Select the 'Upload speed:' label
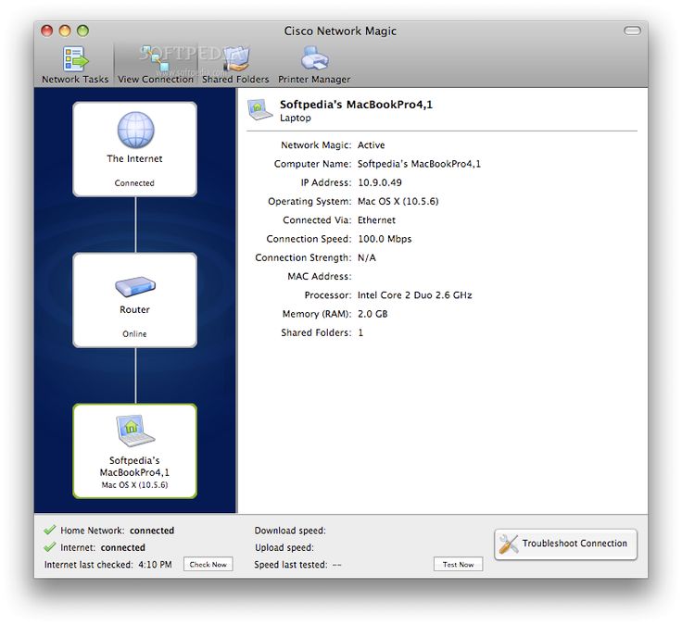This screenshot has width=682, height=625. click(284, 547)
